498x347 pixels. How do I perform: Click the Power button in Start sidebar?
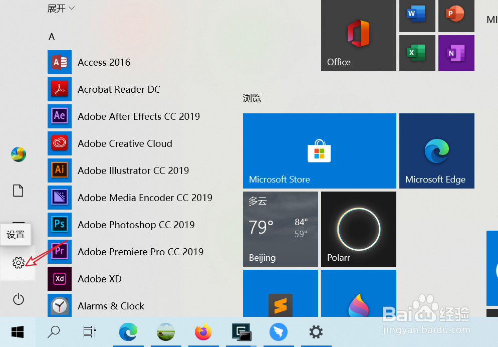point(18,299)
